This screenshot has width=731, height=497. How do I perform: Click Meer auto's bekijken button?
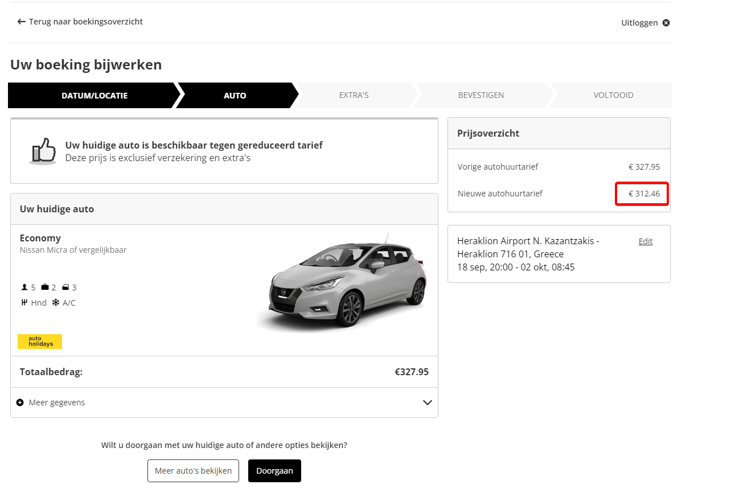pyautogui.click(x=193, y=471)
